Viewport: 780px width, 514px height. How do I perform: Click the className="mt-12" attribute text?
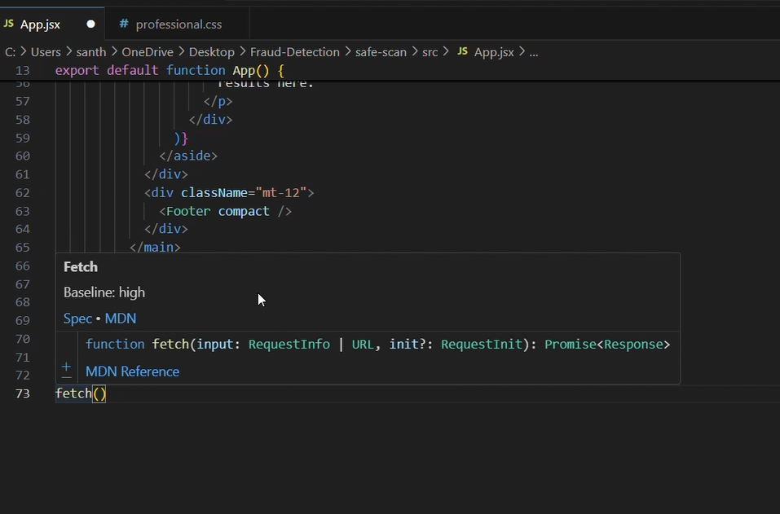244,193
